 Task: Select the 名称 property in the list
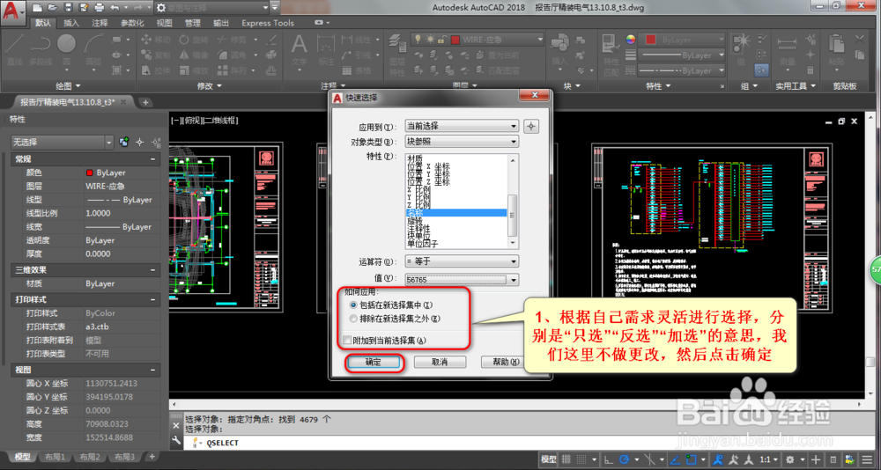tap(456, 213)
